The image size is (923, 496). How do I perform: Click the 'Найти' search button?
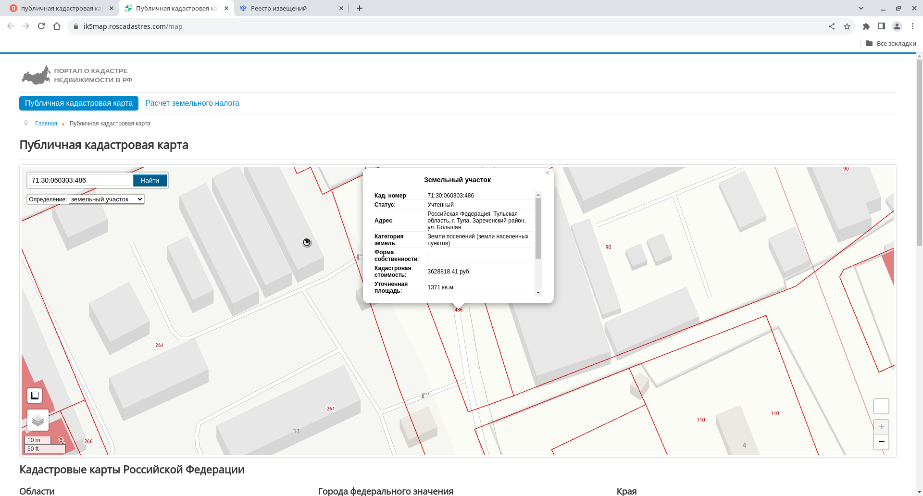tap(150, 180)
